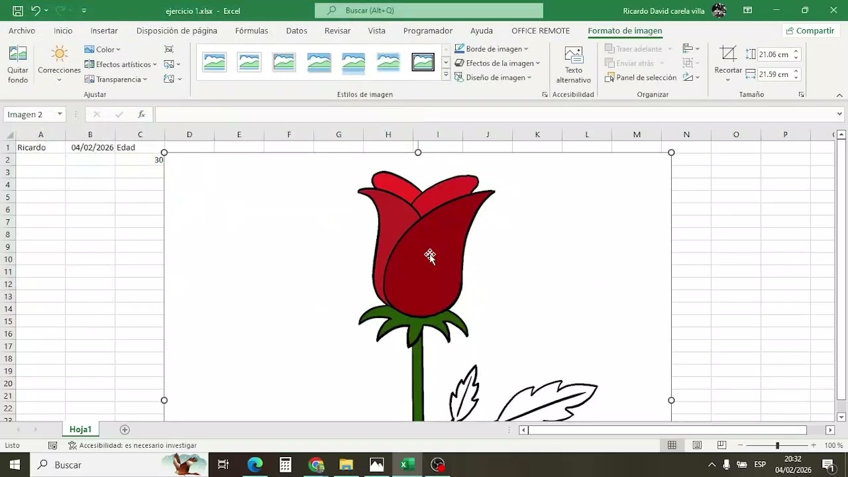Screen dimensions: 848x477
Task: Click the insert function fx icon
Action: coord(141,115)
